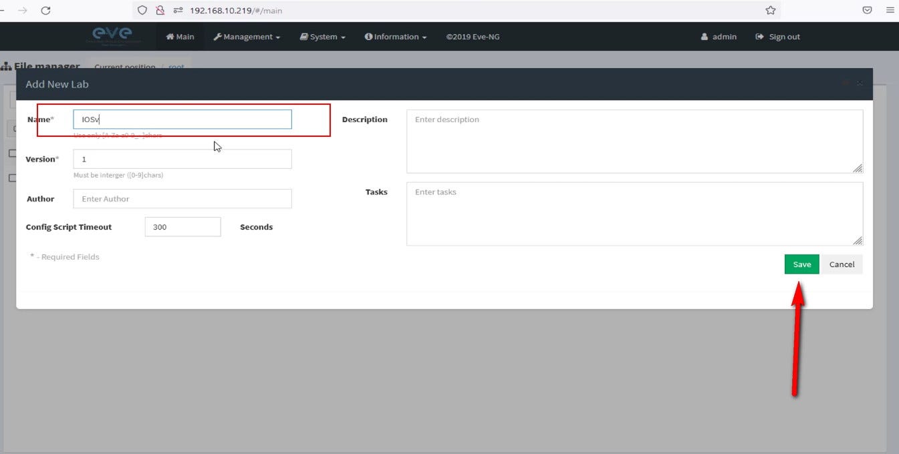Screen dimensions: 899x454
Task: Click the green Save button
Action: [x=801, y=264]
